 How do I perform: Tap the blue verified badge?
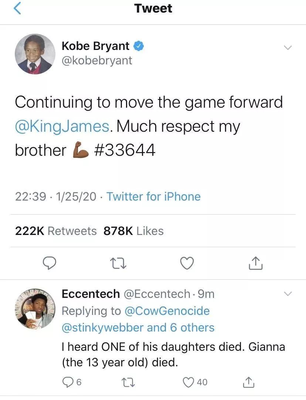139,46
